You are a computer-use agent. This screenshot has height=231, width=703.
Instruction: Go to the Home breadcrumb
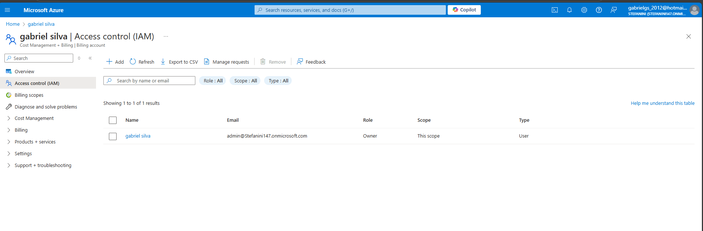tap(13, 24)
